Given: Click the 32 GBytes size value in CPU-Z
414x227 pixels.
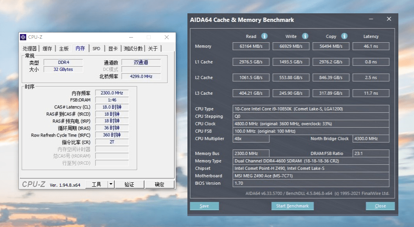Looking at the screenshot, I should [x=63, y=69].
